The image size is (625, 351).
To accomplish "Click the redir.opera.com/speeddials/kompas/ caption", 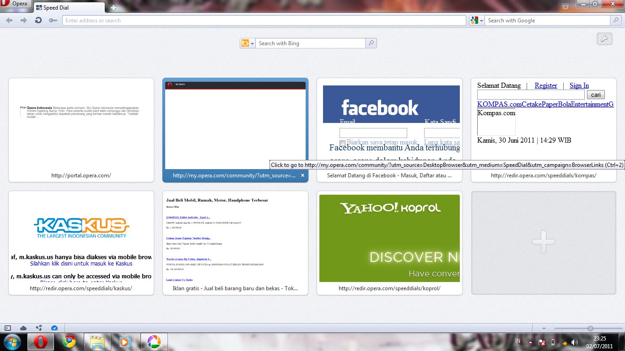I will (x=544, y=175).
